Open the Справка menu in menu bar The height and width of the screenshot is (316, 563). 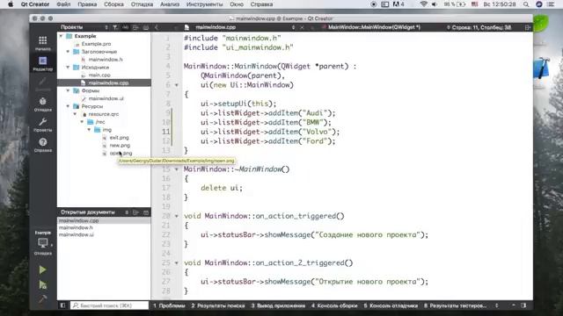(261, 4)
